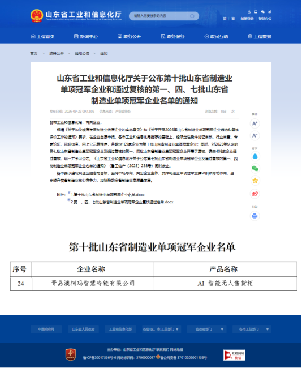The height and width of the screenshot is (368, 302).
Task: Decrease font size with A- button
Action: coord(254,135)
